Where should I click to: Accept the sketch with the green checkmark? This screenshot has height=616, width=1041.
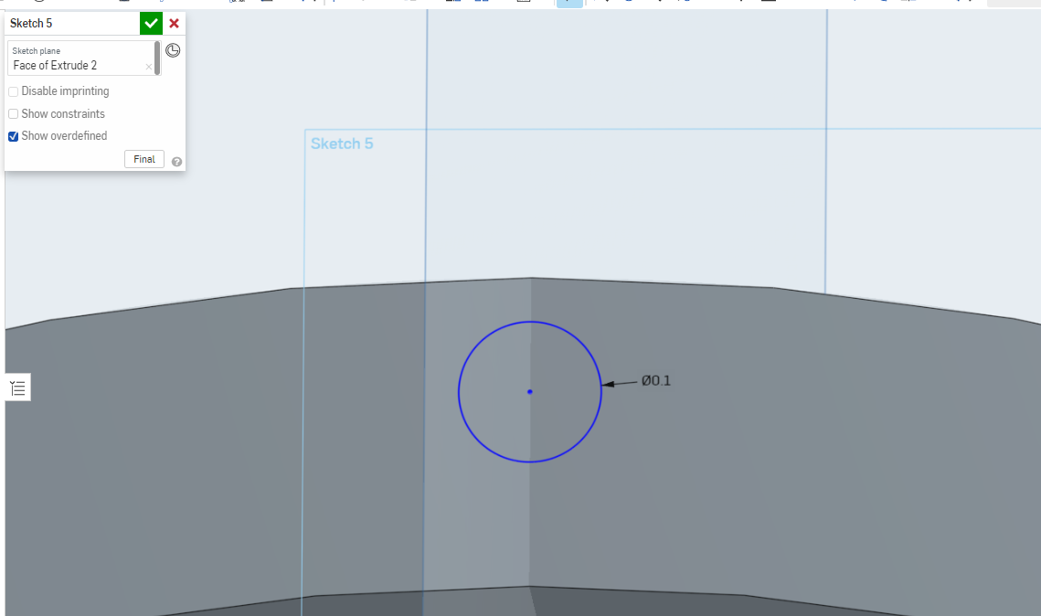(151, 23)
